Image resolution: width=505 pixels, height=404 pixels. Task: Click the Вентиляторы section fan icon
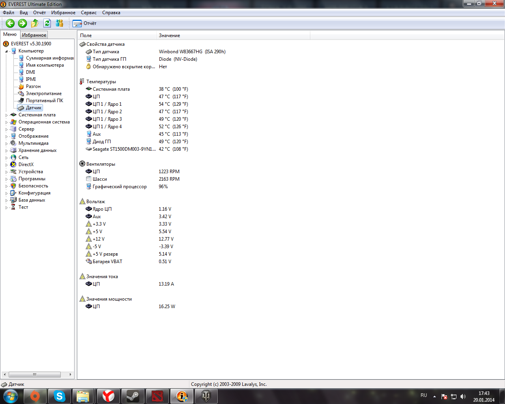pyautogui.click(x=82, y=164)
